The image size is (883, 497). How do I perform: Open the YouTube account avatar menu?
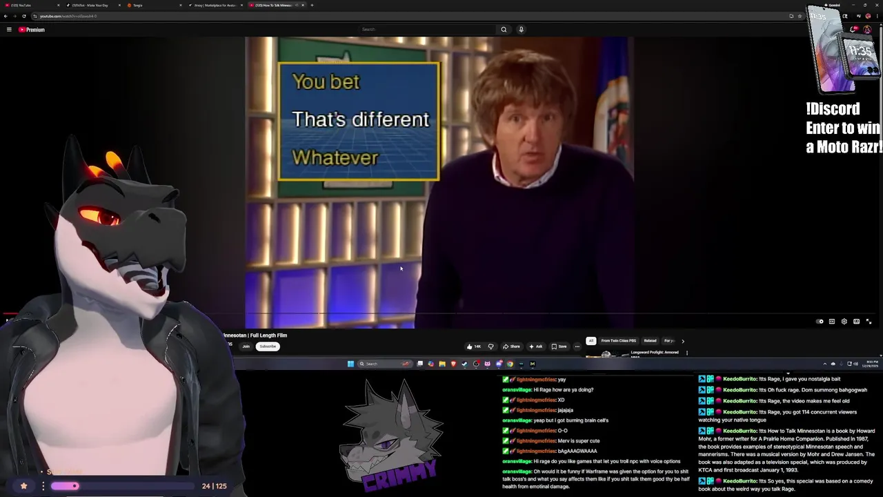tap(868, 30)
